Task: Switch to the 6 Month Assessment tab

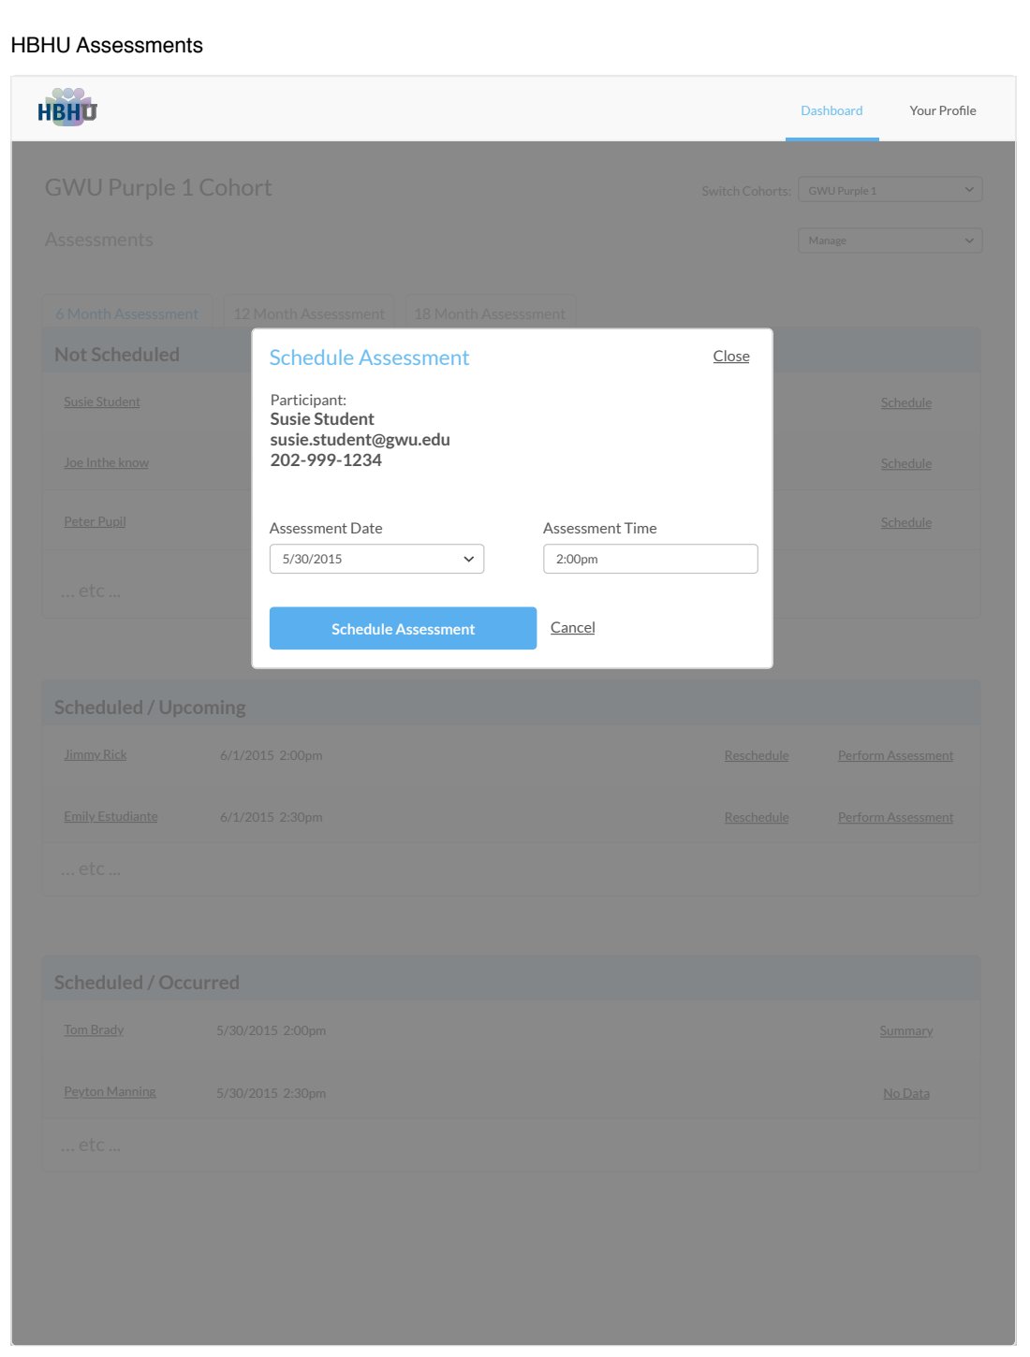Action: pyautogui.click(x=127, y=314)
